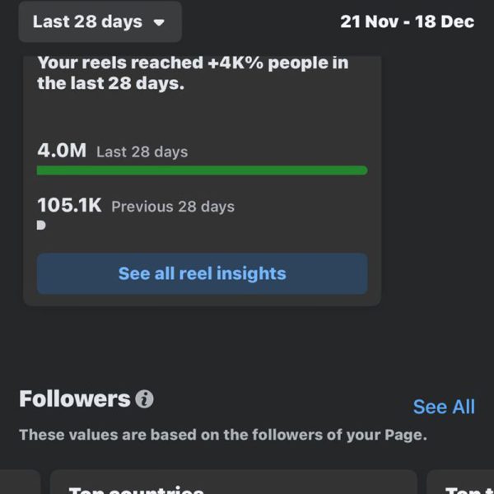Tap the partially visible card right of Top countries
Viewport: 494px width, 494px height.
coord(460,482)
